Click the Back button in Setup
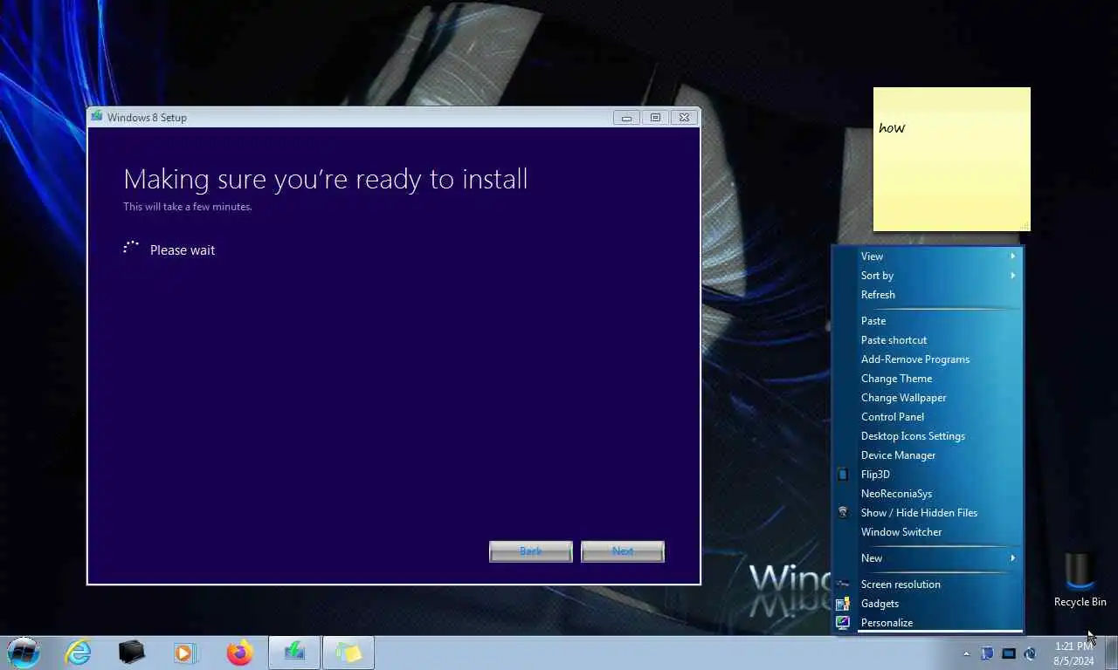Screen dimensions: 1118x670 coord(531,551)
